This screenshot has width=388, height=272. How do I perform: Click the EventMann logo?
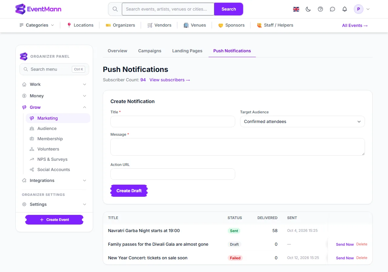coord(38,9)
